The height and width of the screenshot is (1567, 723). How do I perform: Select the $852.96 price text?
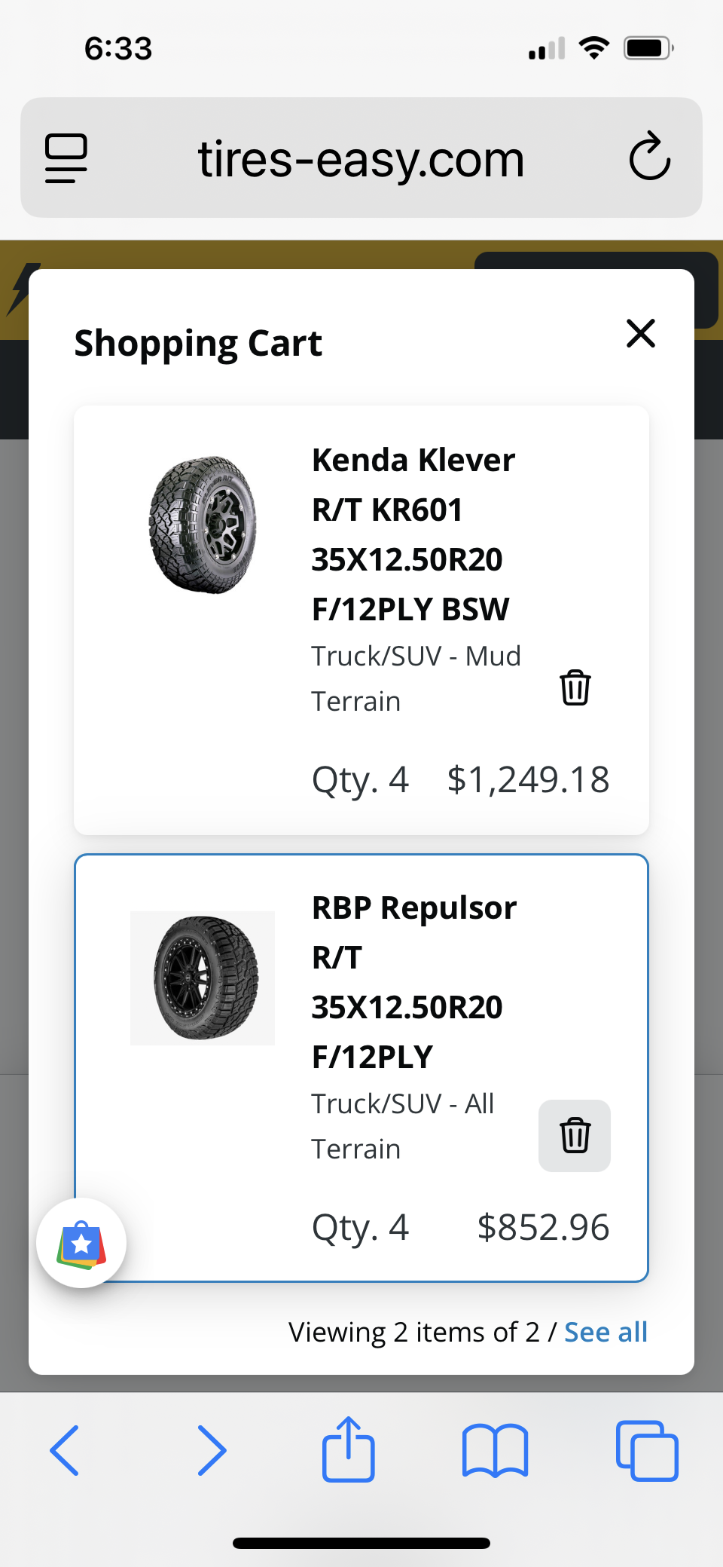click(543, 1227)
